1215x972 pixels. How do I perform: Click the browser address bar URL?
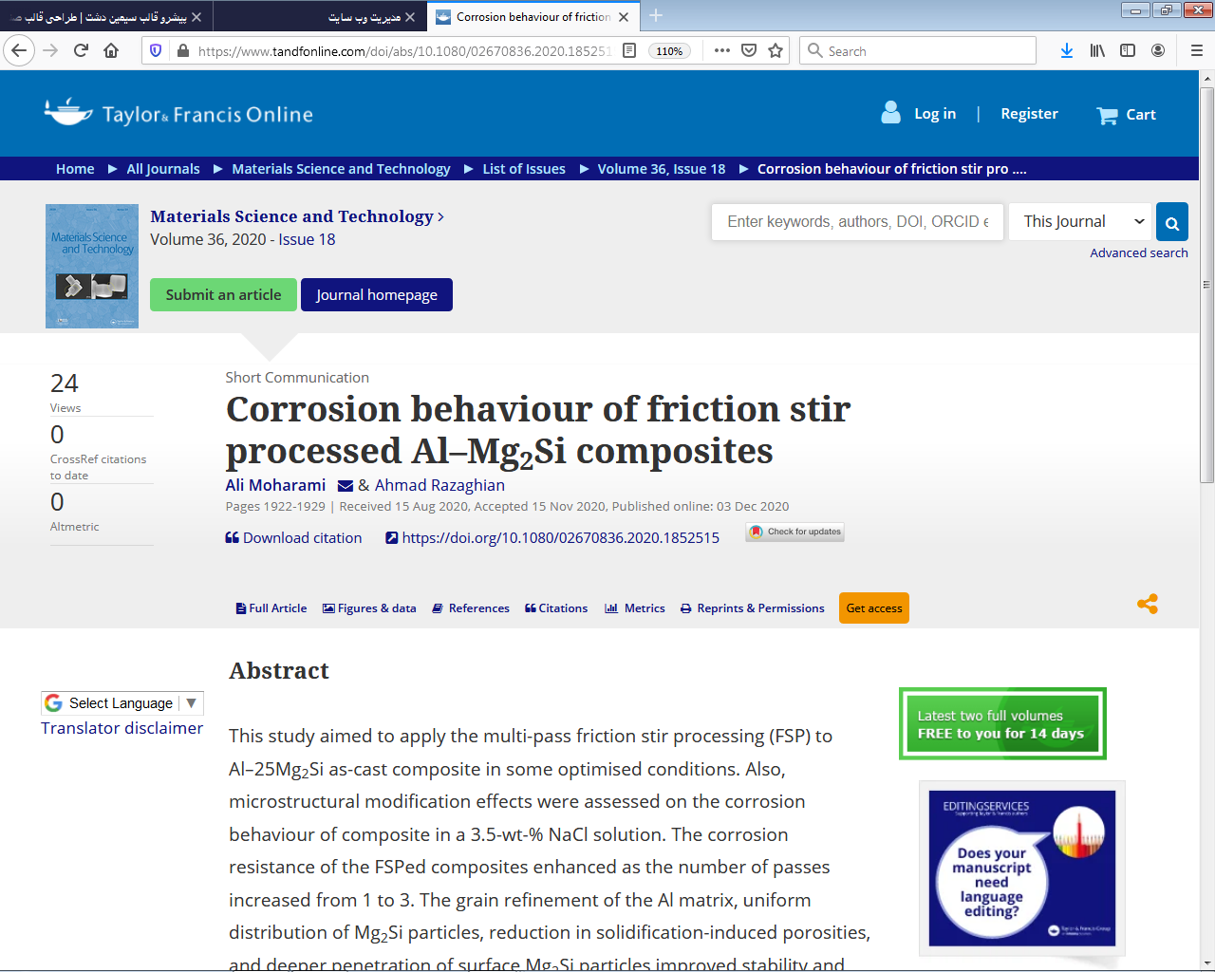(x=404, y=51)
